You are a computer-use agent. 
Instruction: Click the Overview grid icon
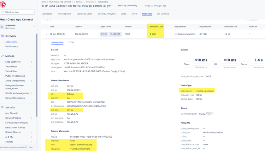click(x=2, y=36)
